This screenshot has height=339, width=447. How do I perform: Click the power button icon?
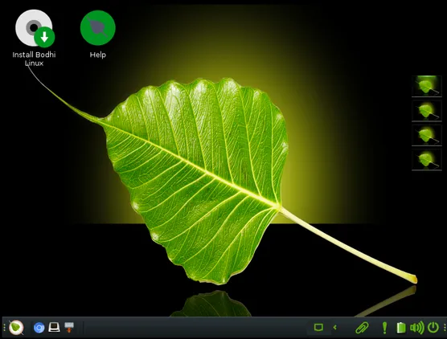coord(433,328)
